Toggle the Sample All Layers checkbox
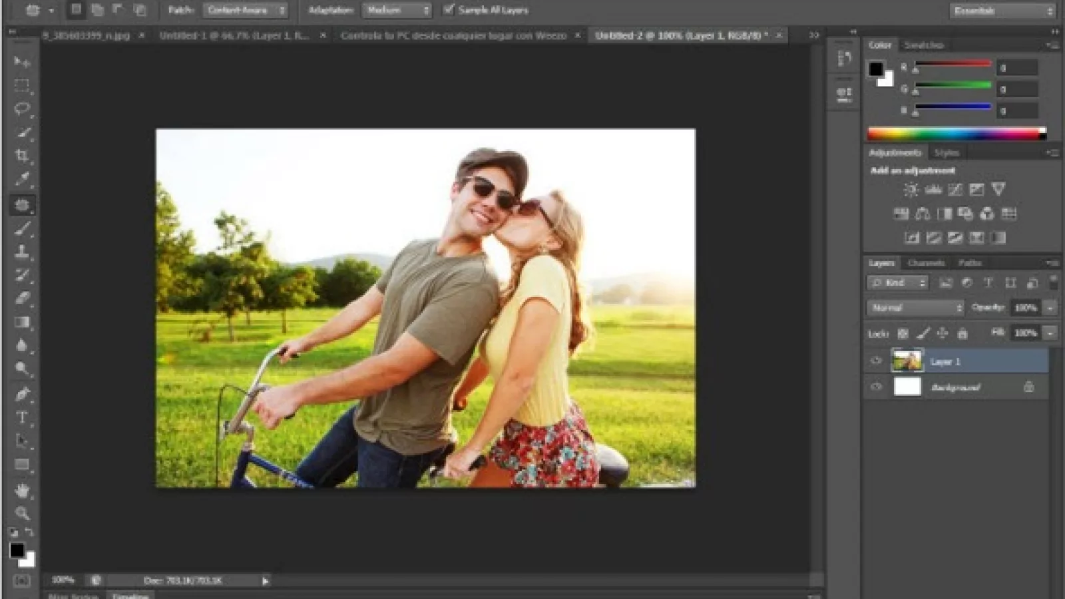This screenshot has width=1065, height=599. coord(449,10)
